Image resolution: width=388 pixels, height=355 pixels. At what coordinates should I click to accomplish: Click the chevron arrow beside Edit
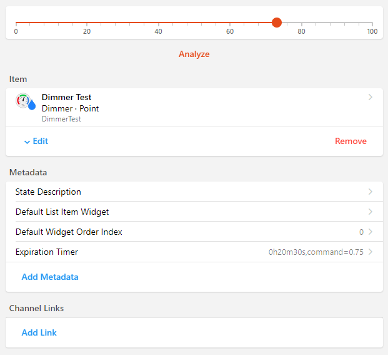pyautogui.click(x=27, y=141)
